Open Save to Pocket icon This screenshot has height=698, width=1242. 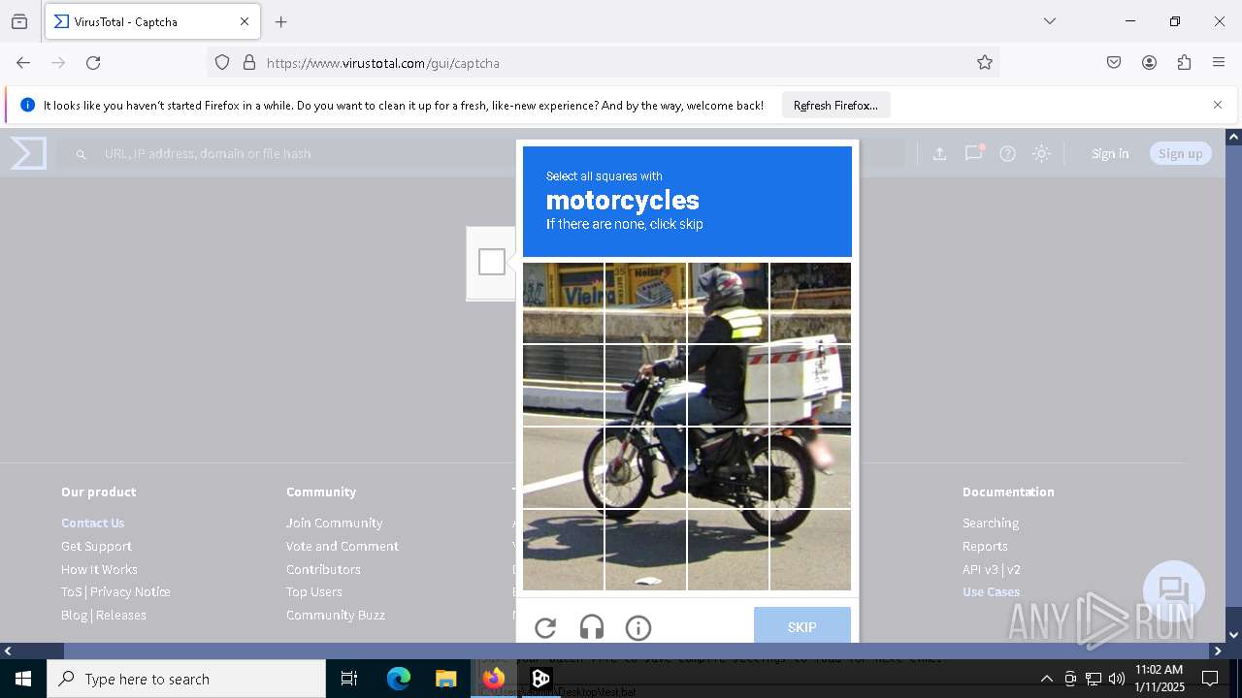click(1114, 63)
